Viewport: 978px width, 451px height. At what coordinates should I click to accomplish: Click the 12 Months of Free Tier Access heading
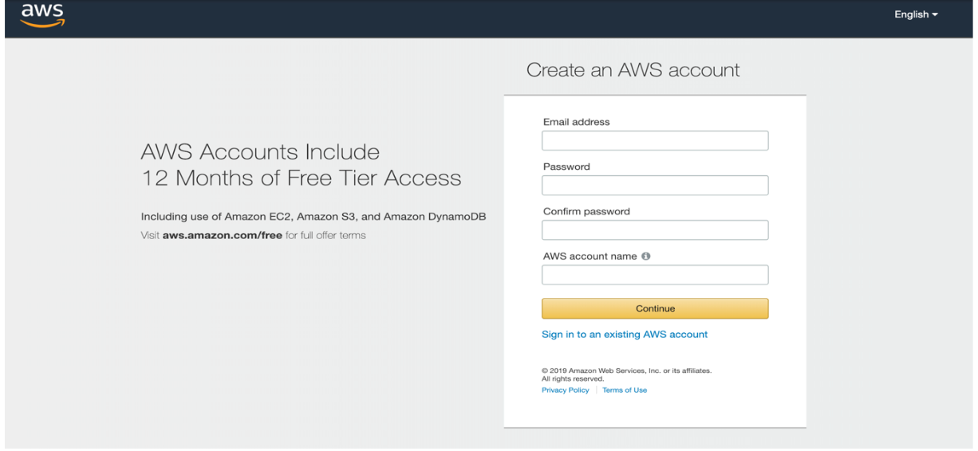coord(302,178)
